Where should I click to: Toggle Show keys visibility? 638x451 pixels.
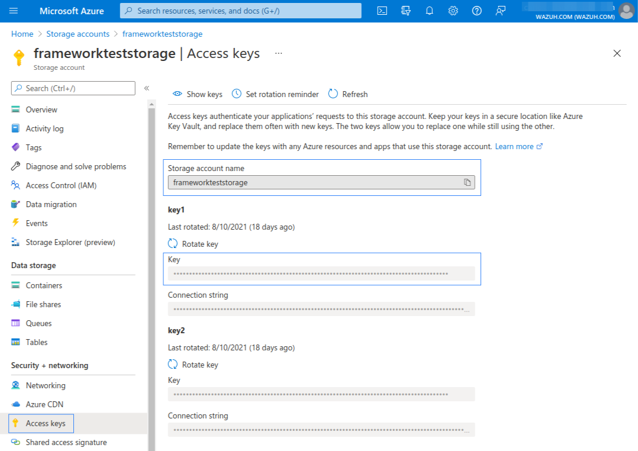tap(197, 94)
